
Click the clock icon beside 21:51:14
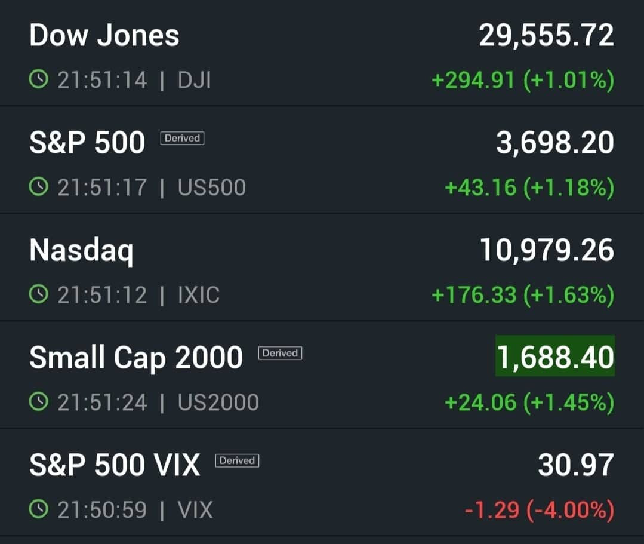(x=39, y=79)
